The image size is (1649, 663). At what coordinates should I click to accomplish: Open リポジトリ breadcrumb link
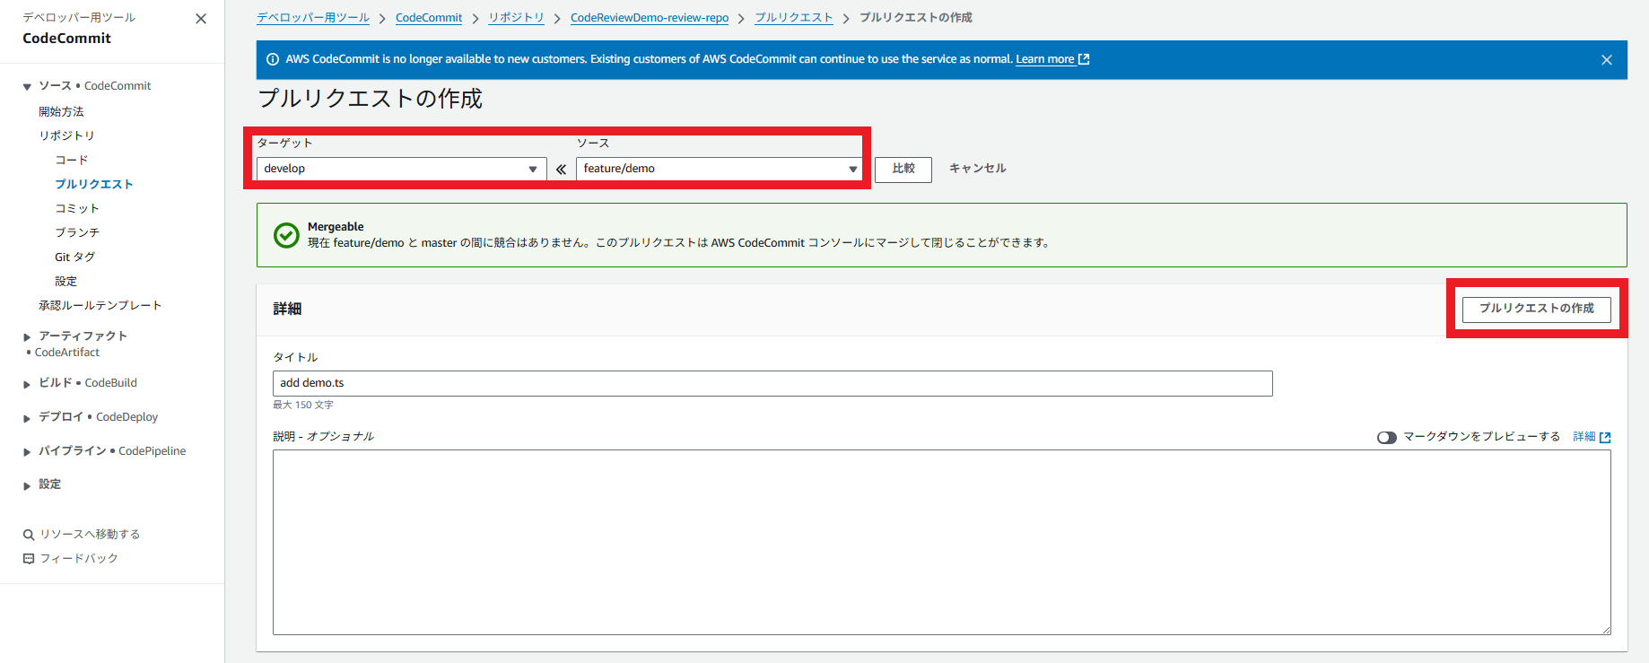click(516, 18)
